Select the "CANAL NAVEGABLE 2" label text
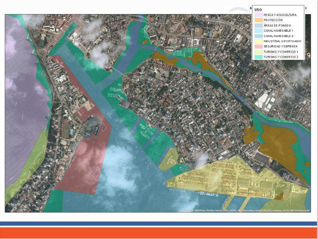Image resolution: width=318 pixels, height=239 pixels. pos(279,36)
